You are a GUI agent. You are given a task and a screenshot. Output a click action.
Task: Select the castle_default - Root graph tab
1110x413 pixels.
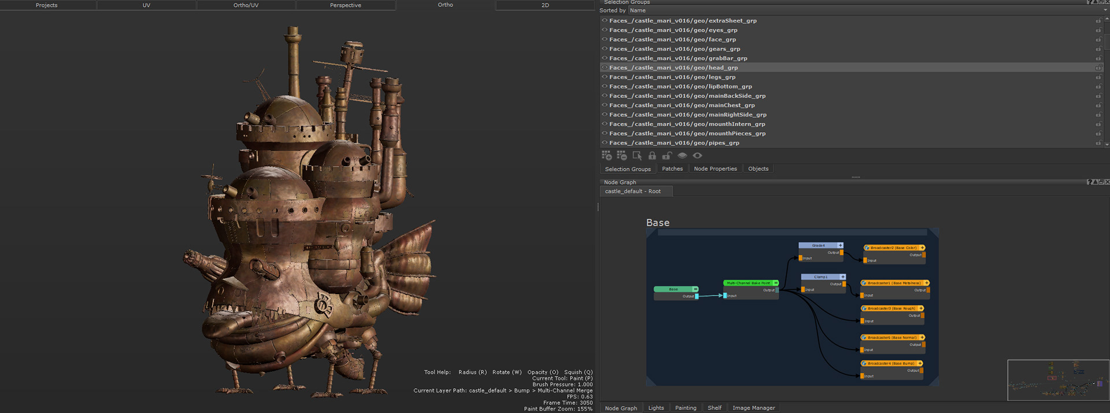[636, 192]
